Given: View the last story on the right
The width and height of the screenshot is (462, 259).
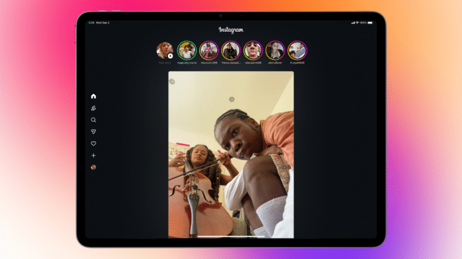Looking at the screenshot, I should coord(297,50).
